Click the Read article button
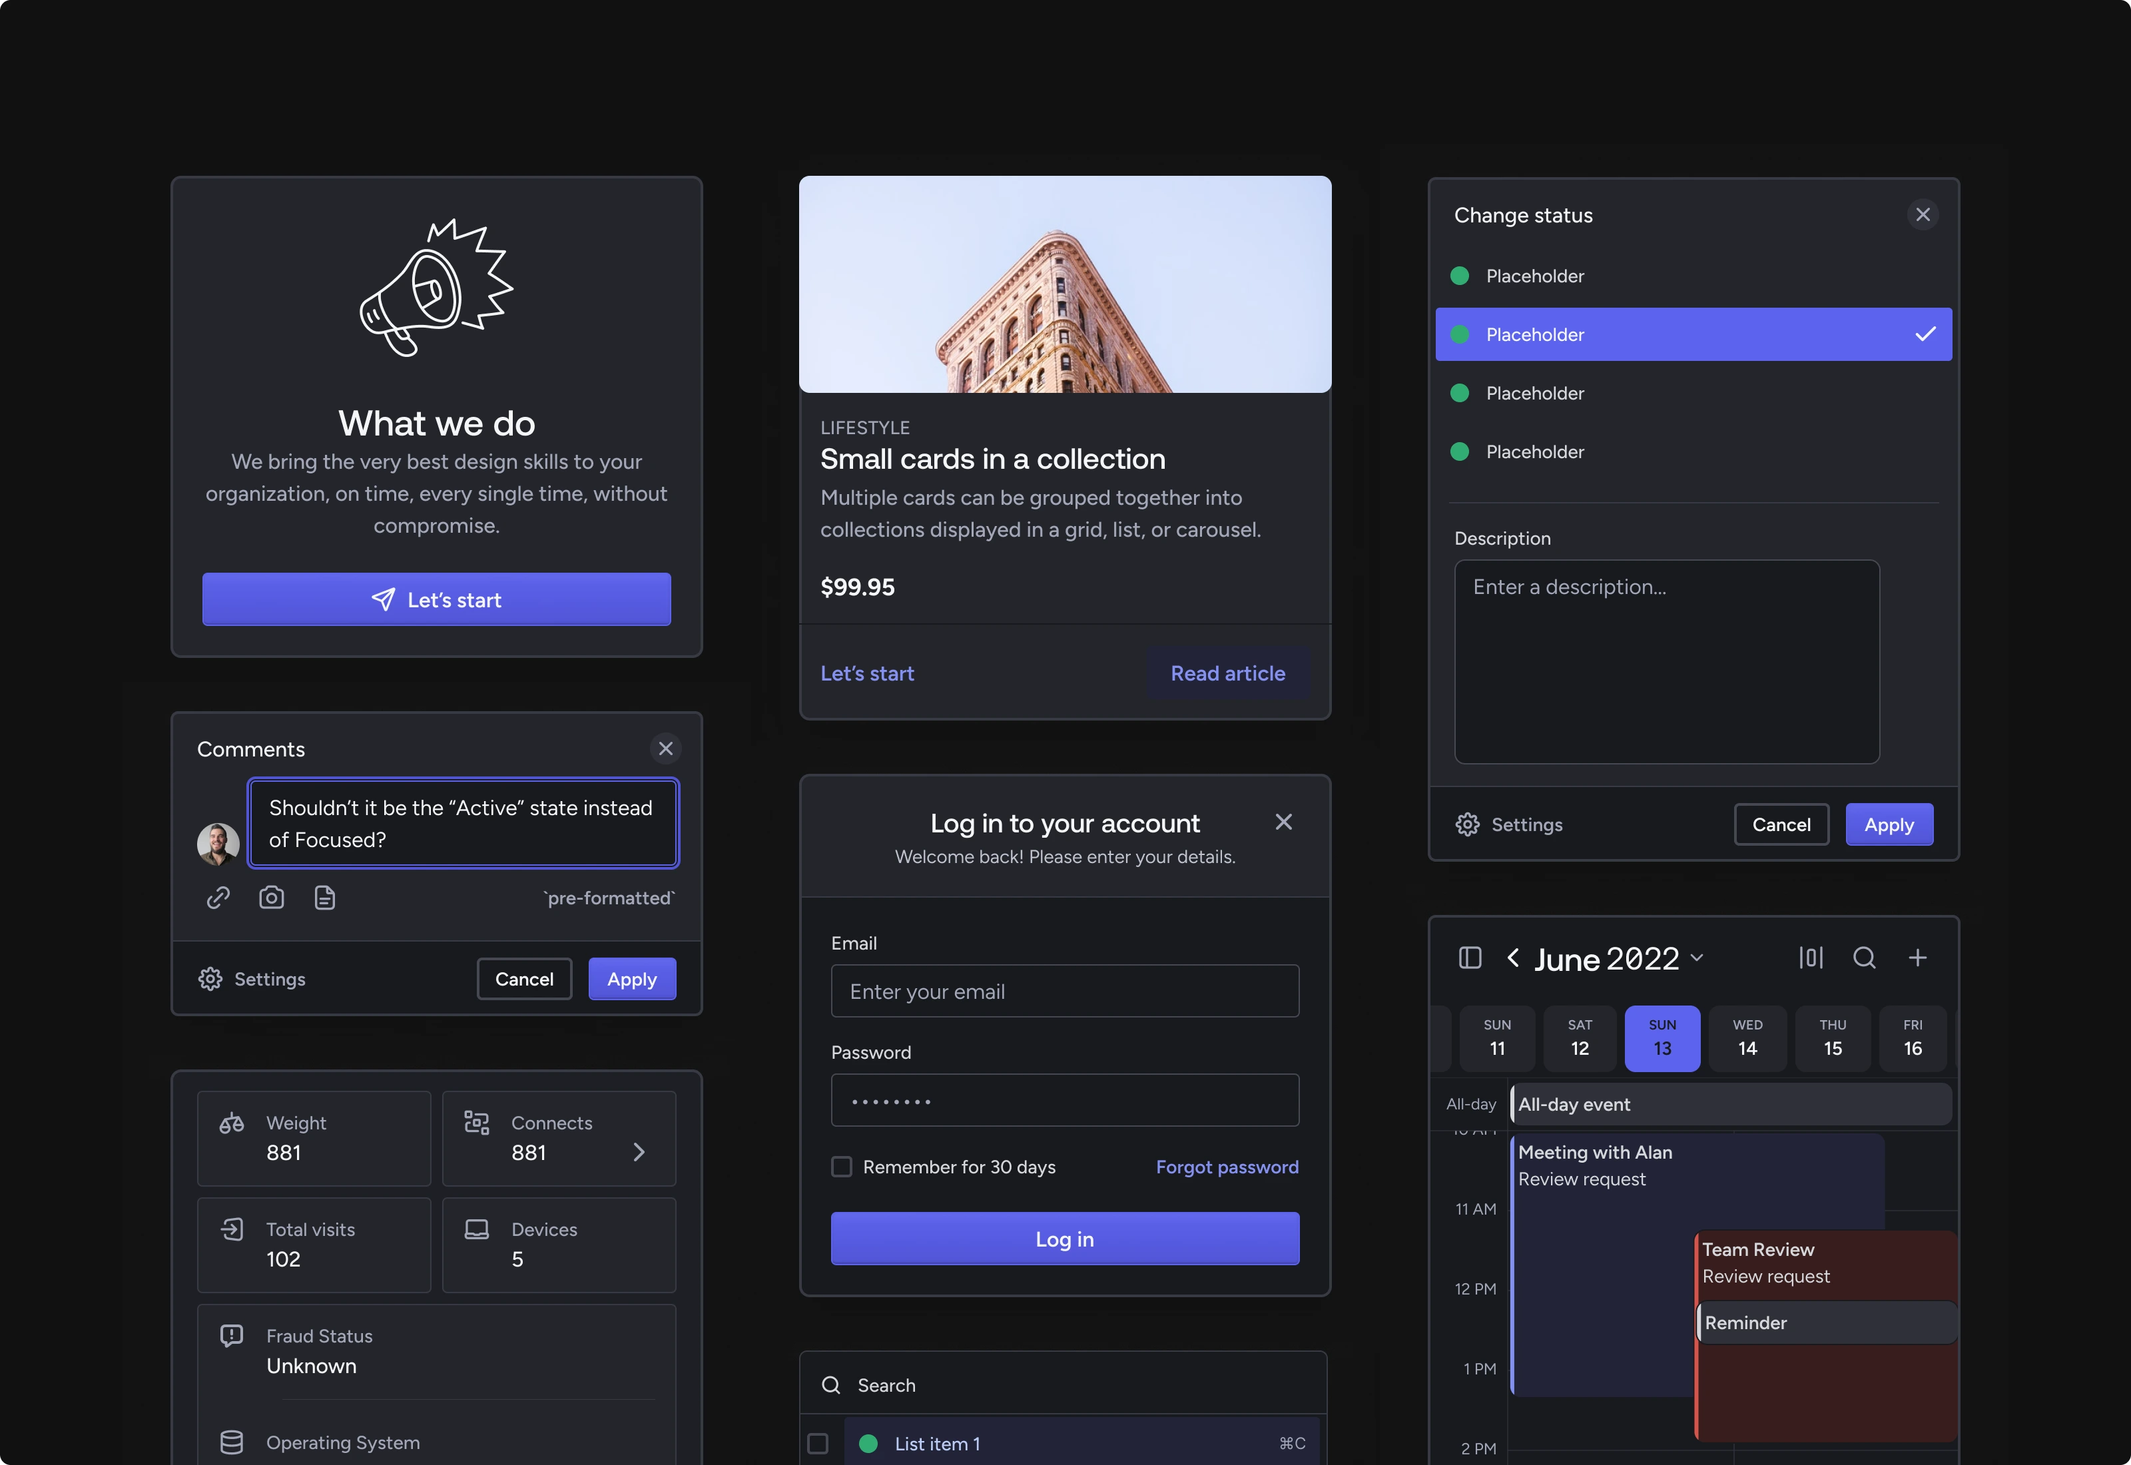 click(x=1228, y=673)
